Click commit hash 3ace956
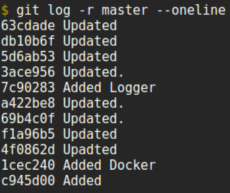 point(28,72)
